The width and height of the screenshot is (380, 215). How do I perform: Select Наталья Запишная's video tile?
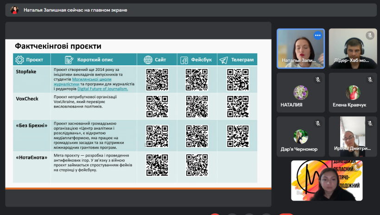point(301,49)
